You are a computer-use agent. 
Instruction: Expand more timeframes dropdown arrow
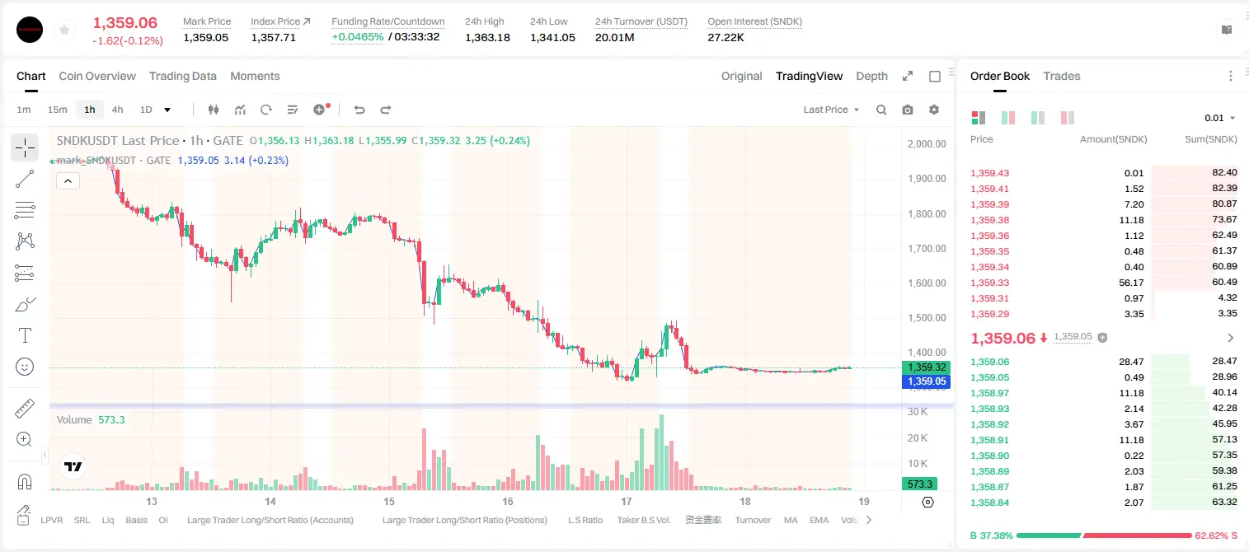(x=167, y=110)
